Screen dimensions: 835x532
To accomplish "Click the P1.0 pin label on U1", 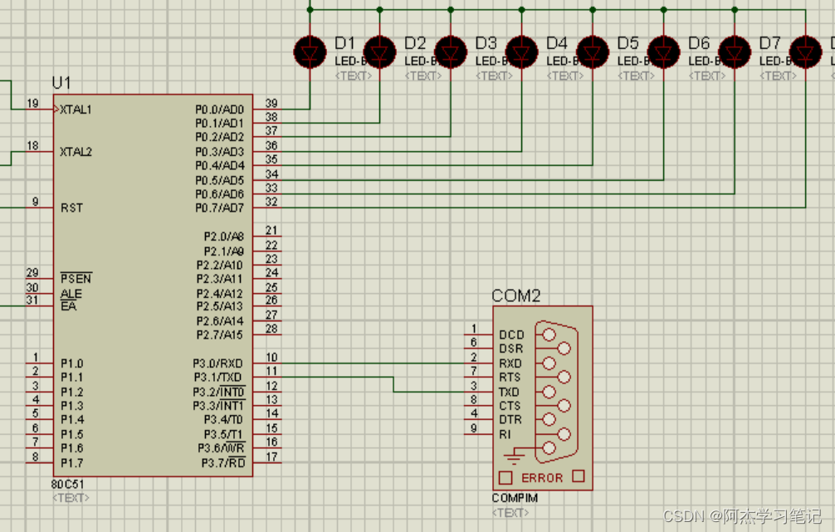I will [x=71, y=364].
